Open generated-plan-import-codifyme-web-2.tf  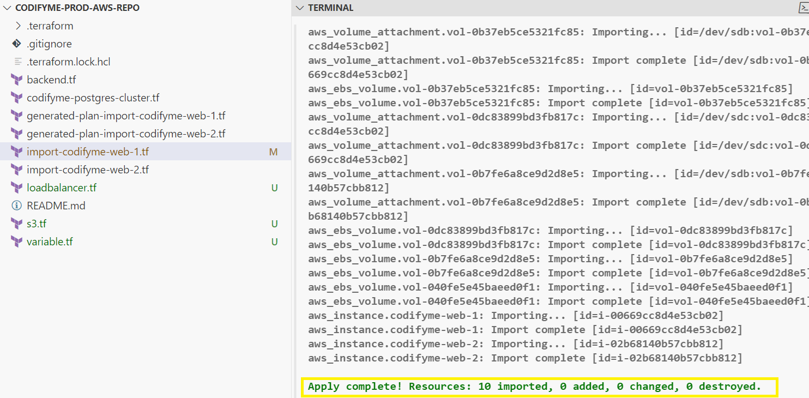[x=126, y=134]
